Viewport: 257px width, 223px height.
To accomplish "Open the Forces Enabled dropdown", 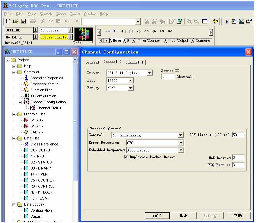I will [70, 37].
